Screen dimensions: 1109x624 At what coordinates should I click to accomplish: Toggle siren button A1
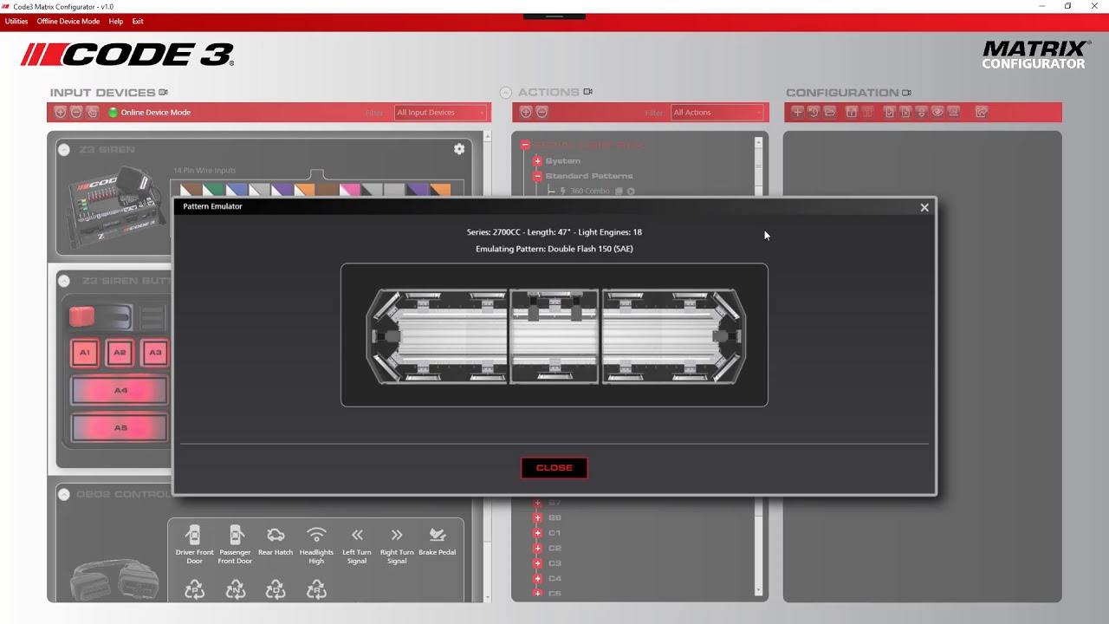click(x=85, y=353)
